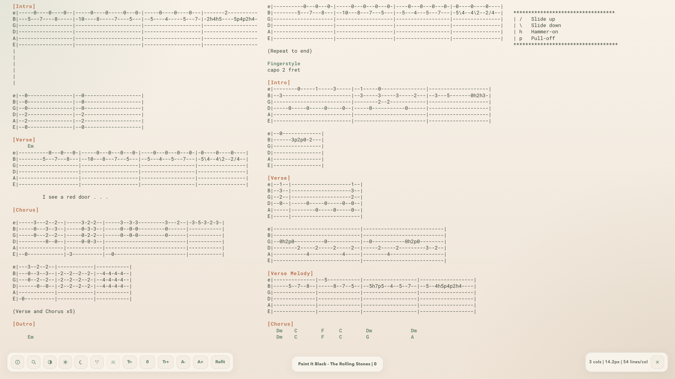This screenshot has width=675, height=379.
Task: Toggle the contrast mode icon
Action: click(50, 362)
